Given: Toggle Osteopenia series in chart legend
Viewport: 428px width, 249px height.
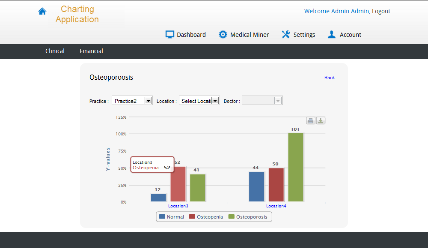Looking at the screenshot, I should point(206,217).
